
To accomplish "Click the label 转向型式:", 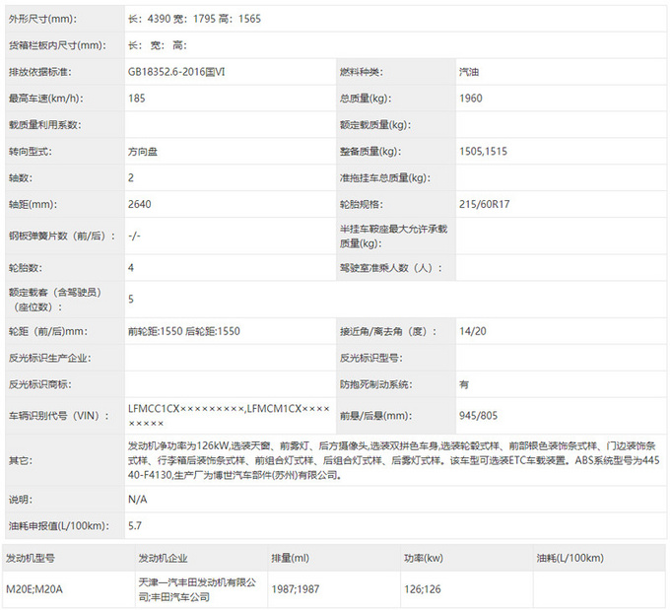I will pyautogui.click(x=31, y=152).
